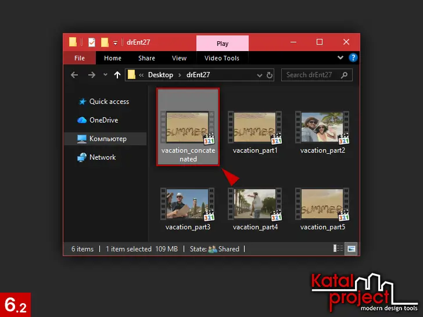The width and height of the screenshot is (423, 317).
Task: Go back using the Back arrow
Action: [x=74, y=75]
